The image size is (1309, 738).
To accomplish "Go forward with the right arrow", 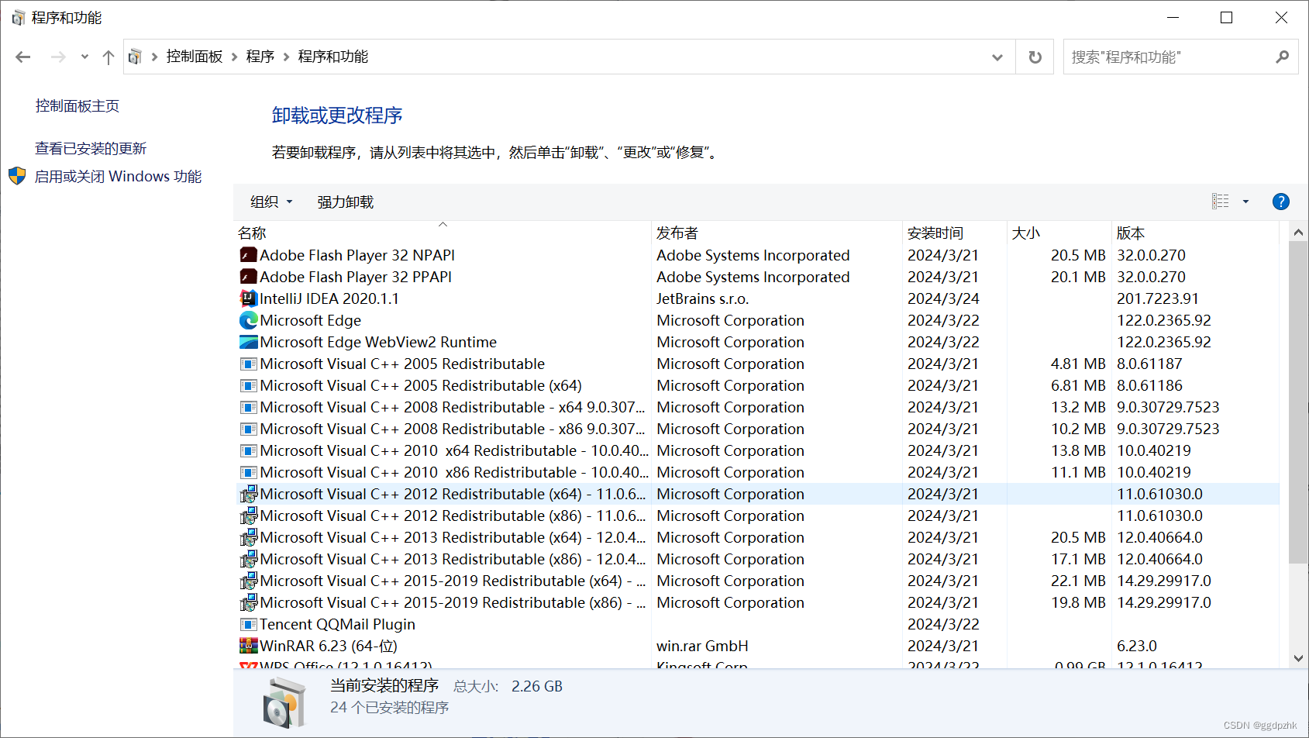I will click(x=58, y=57).
